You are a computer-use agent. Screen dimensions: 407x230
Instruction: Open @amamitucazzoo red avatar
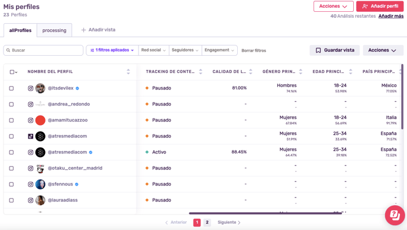pyautogui.click(x=40, y=120)
